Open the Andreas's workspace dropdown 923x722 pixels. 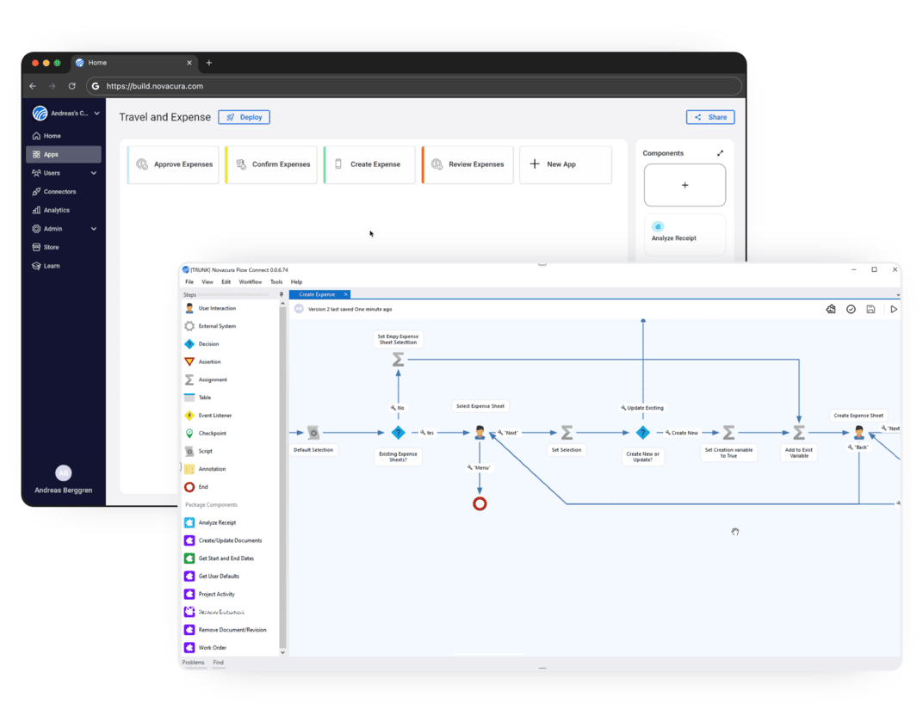point(96,114)
